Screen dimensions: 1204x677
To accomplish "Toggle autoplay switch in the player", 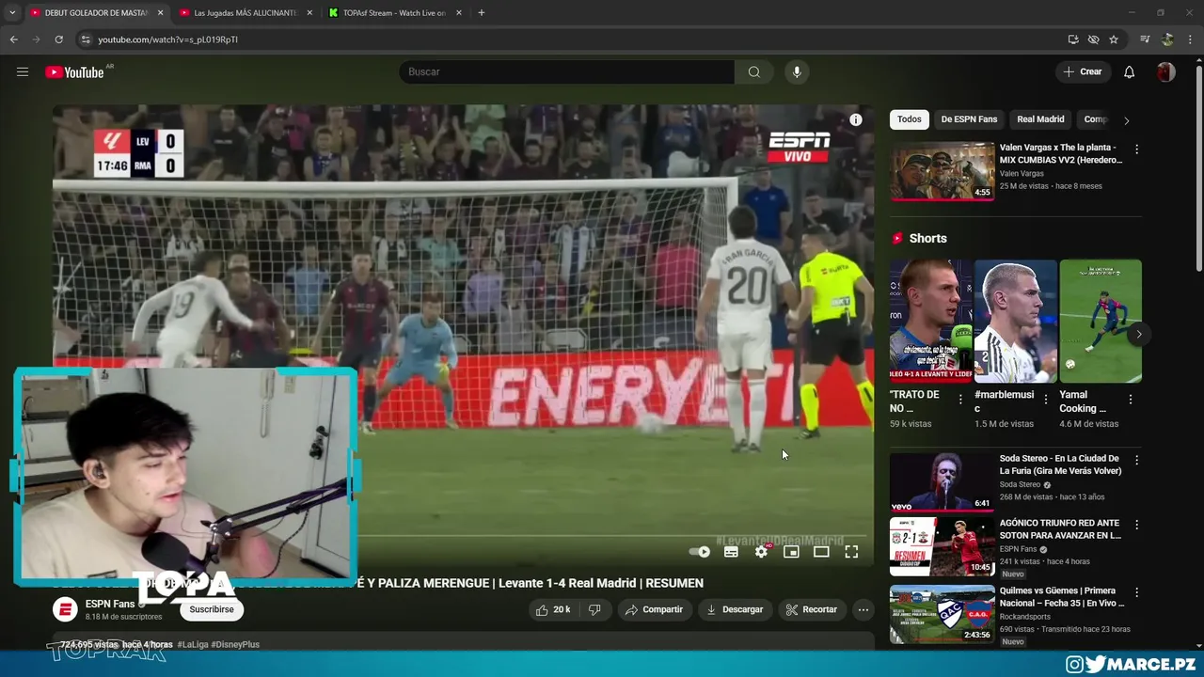I will click(700, 552).
